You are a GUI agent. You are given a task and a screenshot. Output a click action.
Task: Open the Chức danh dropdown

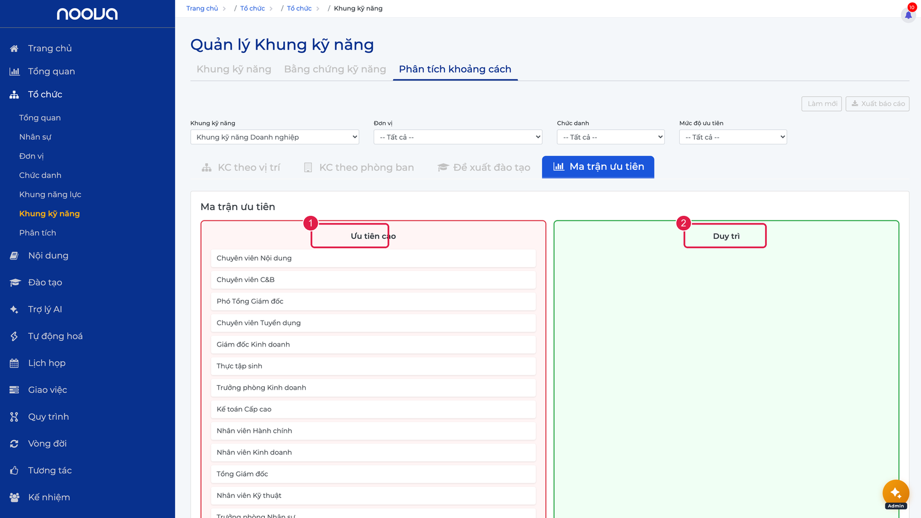pyautogui.click(x=611, y=137)
